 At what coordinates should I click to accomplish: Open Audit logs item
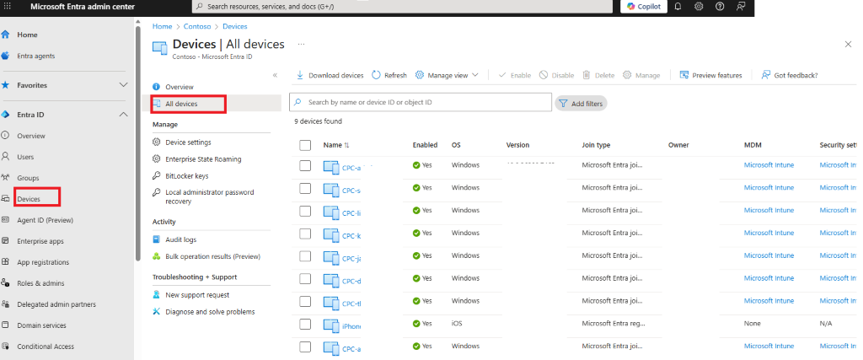coord(180,239)
